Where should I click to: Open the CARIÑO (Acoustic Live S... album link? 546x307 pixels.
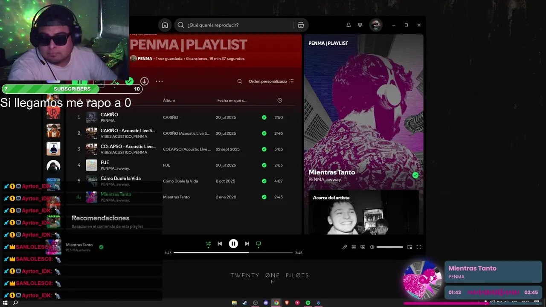(186, 133)
